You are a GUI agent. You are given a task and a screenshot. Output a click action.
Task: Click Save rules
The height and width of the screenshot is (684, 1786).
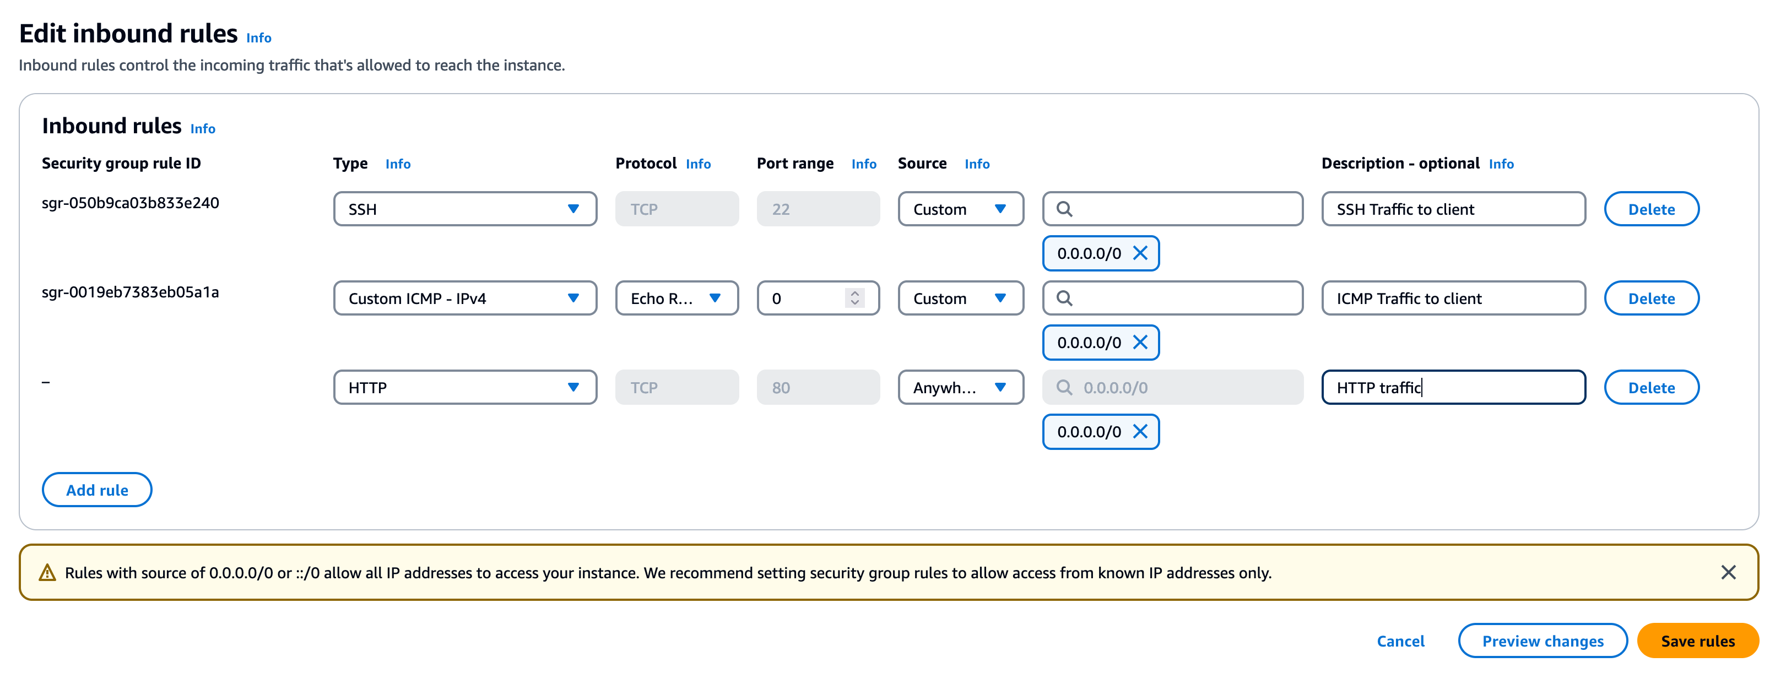[1697, 640]
